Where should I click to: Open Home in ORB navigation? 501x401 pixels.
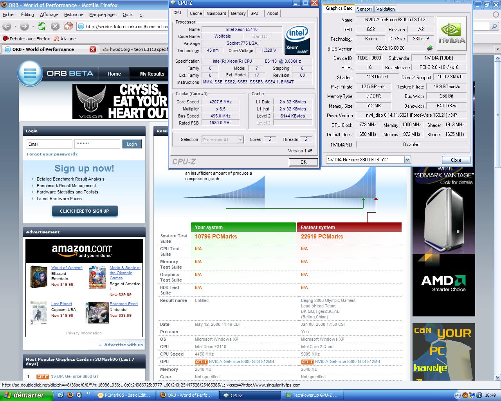pos(114,74)
